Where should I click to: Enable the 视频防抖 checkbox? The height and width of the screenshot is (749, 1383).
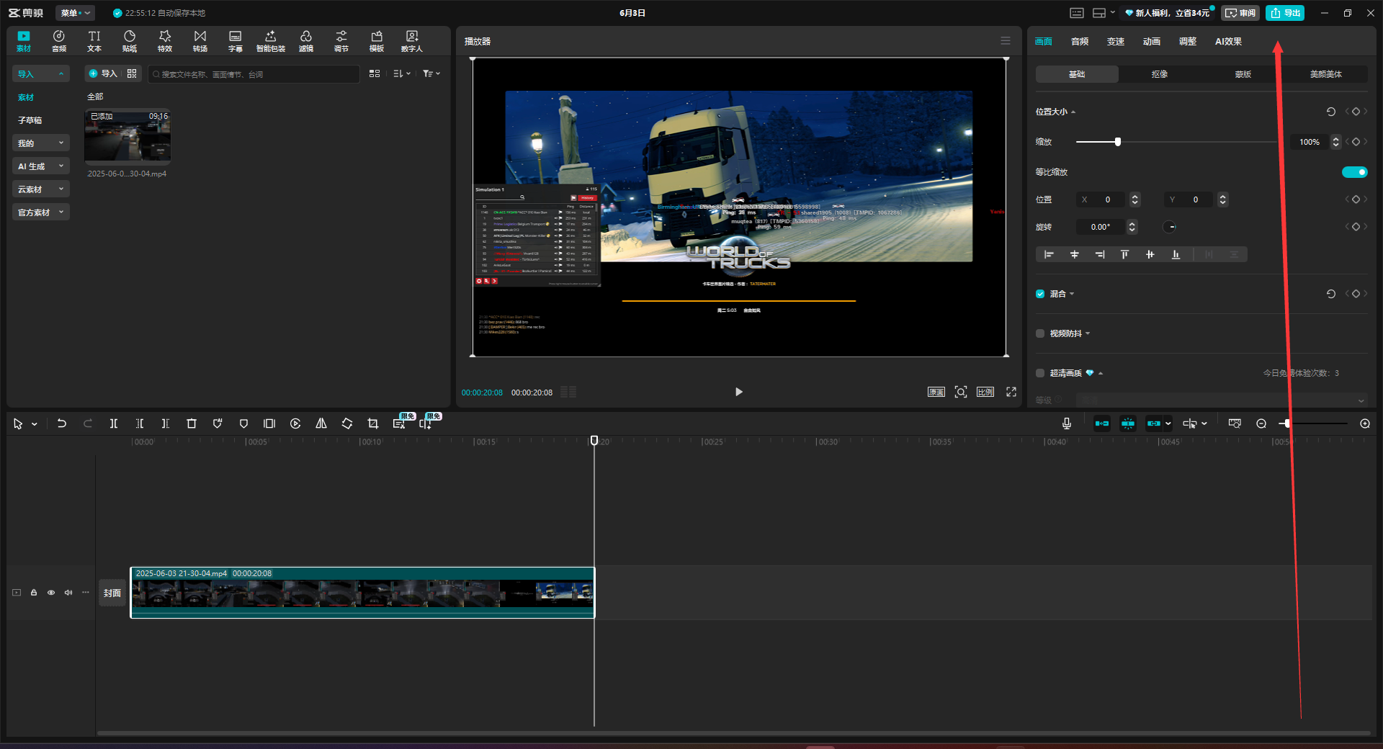(1040, 333)
